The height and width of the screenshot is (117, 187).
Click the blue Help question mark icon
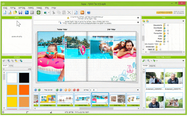(x=89, y=13)
